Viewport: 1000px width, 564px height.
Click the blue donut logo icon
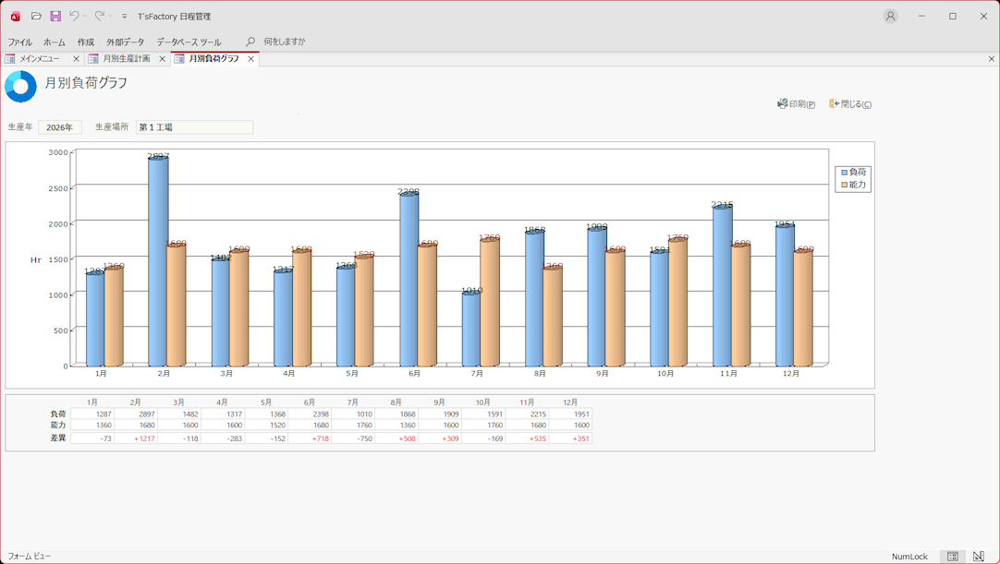click(x=20, y=87)
